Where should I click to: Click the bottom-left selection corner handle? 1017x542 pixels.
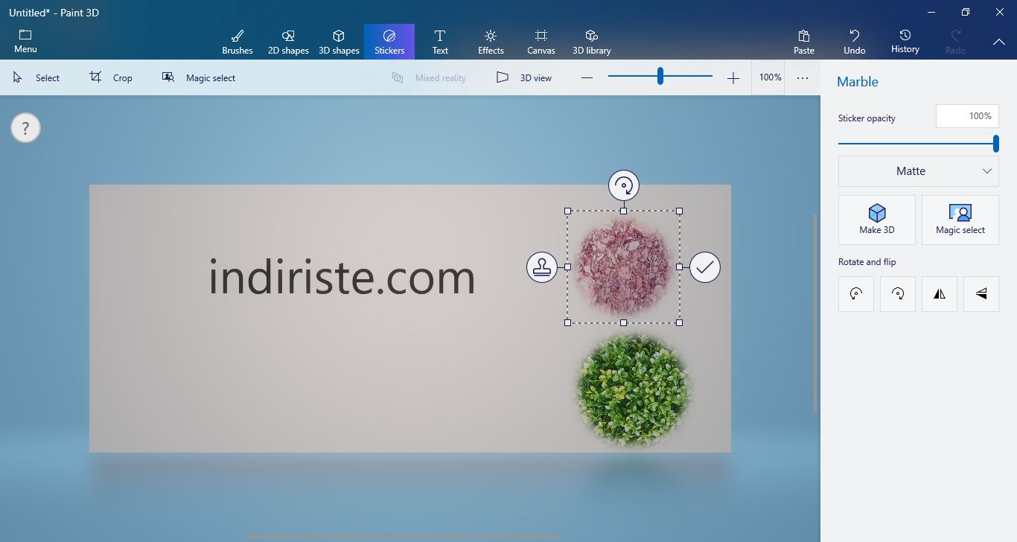[x=567, y=322]
